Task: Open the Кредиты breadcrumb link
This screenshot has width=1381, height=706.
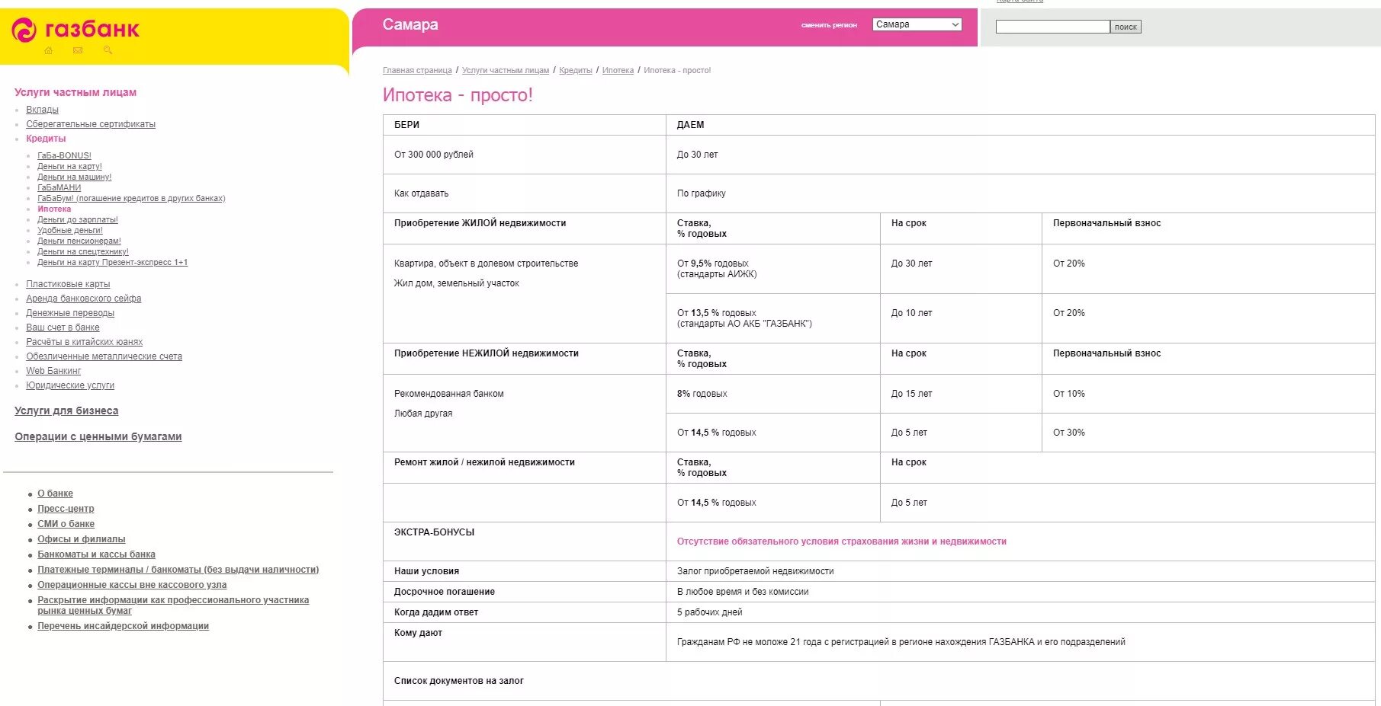Action: click(x=576, y=70)
